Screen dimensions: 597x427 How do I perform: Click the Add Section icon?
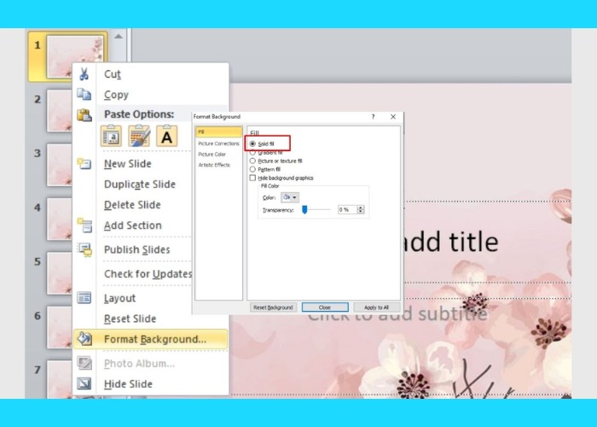84,225
